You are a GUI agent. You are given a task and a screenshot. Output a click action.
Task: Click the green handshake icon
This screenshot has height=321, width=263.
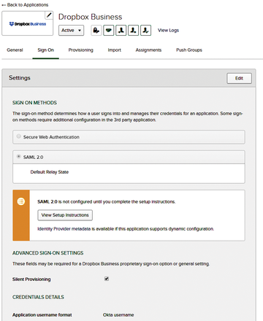[x=109, y=31]
